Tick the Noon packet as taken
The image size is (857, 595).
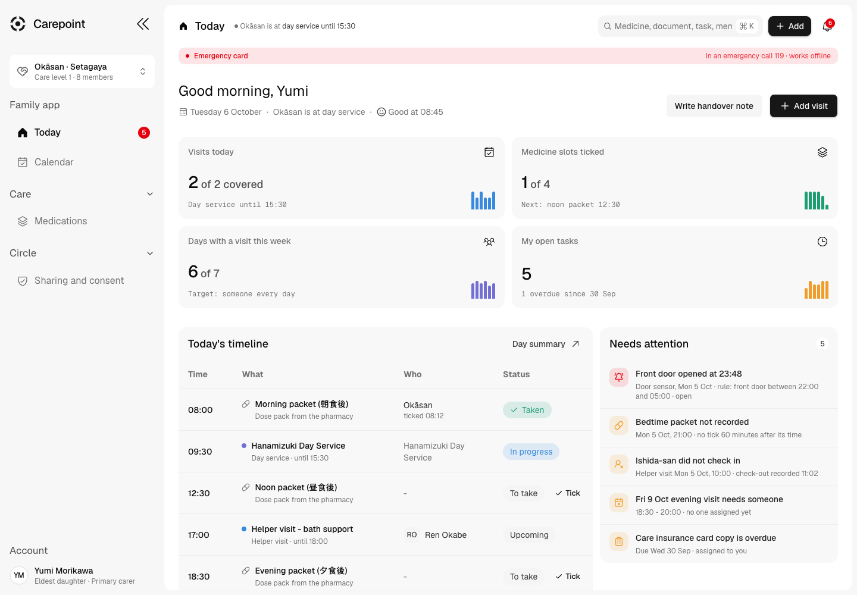click(568, 493)
